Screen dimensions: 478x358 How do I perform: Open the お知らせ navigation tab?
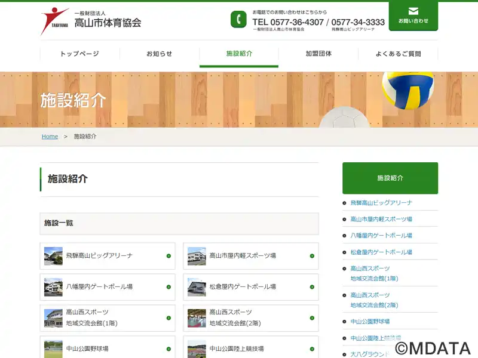coord(159,54)
